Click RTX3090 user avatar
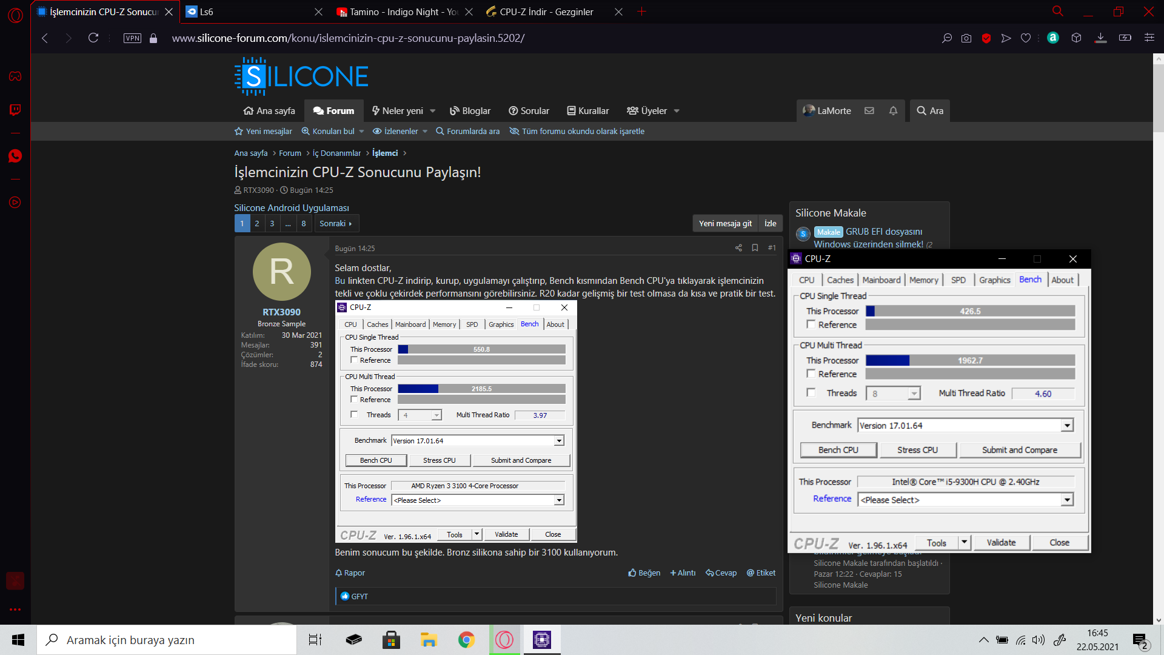This screenshot has width=1164, height=655. (281, 272)
